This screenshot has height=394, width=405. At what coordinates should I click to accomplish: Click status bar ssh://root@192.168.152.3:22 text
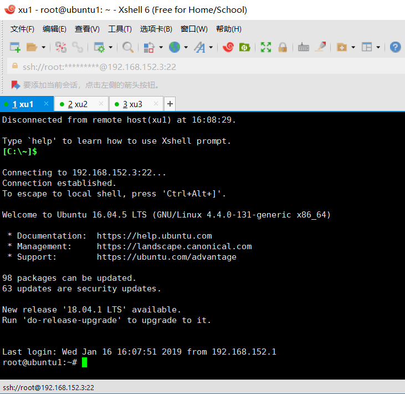pos(48,387)
